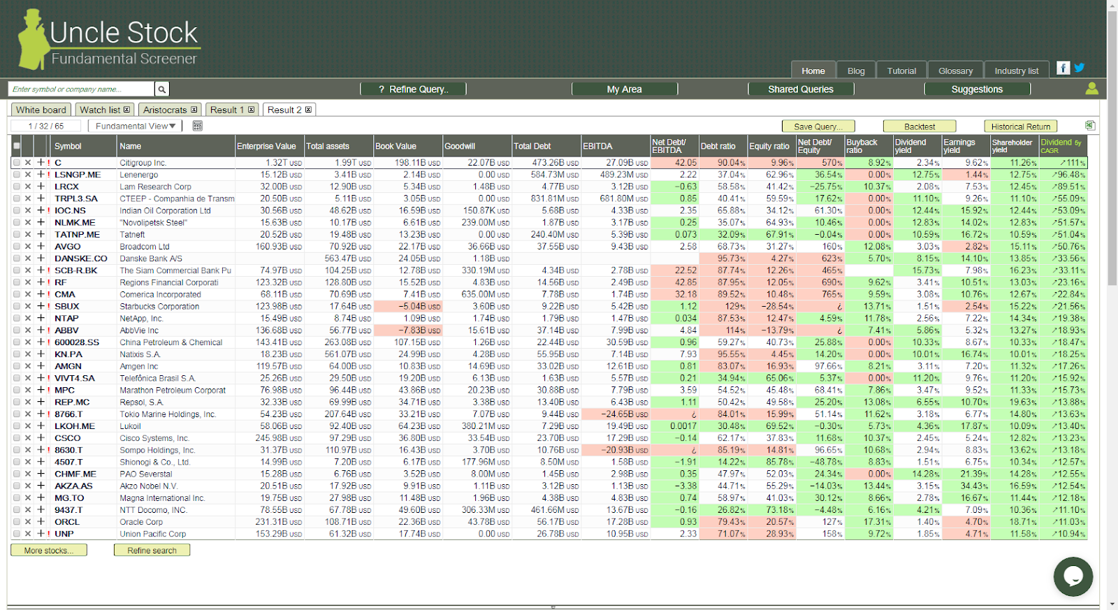Check the box for the Citigroup row
The image size is (1118, 610).
click(x=16, y=163)
